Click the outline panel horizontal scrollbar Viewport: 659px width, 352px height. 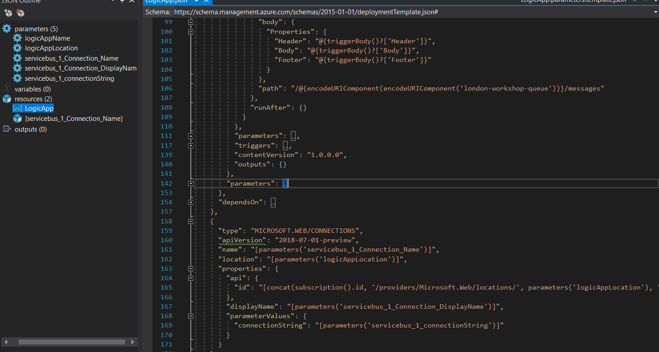[71, 342]
